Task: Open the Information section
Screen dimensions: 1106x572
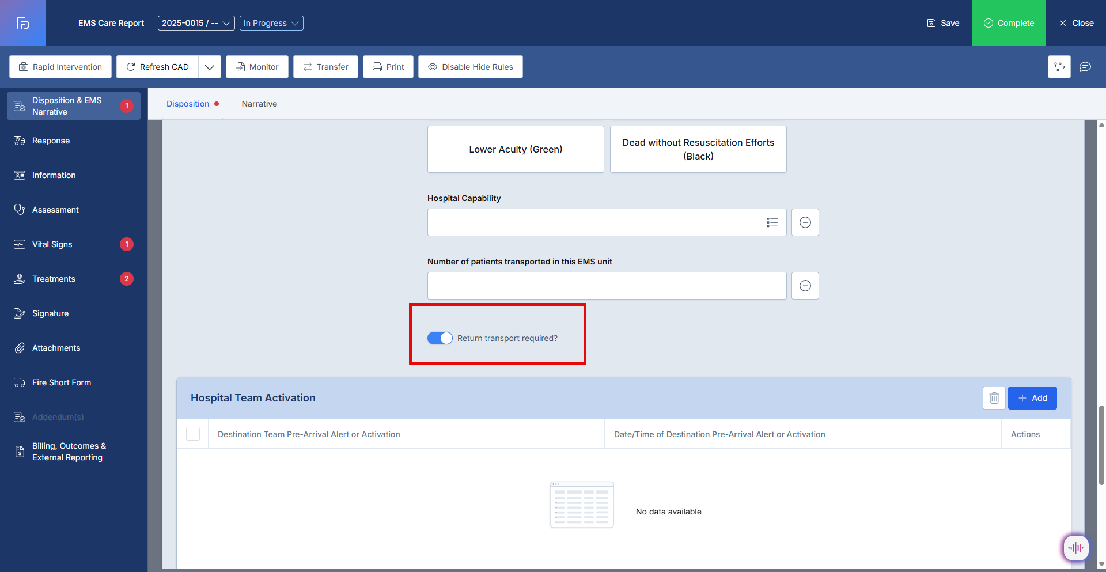Action: click(x=74, y=175)
